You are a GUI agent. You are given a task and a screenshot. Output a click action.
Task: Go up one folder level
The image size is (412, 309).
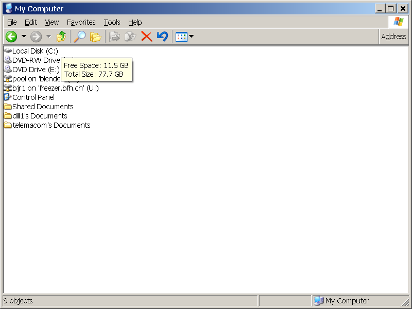tap(61, 37)
